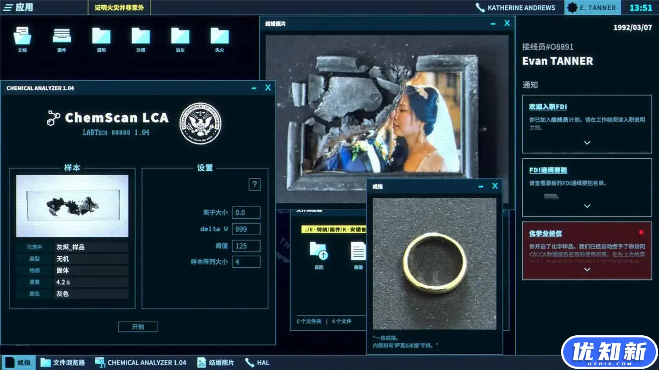Open the 应用 menu in top bar

18,7
